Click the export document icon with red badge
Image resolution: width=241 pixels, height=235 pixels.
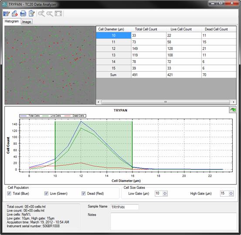tap(15, 14)
